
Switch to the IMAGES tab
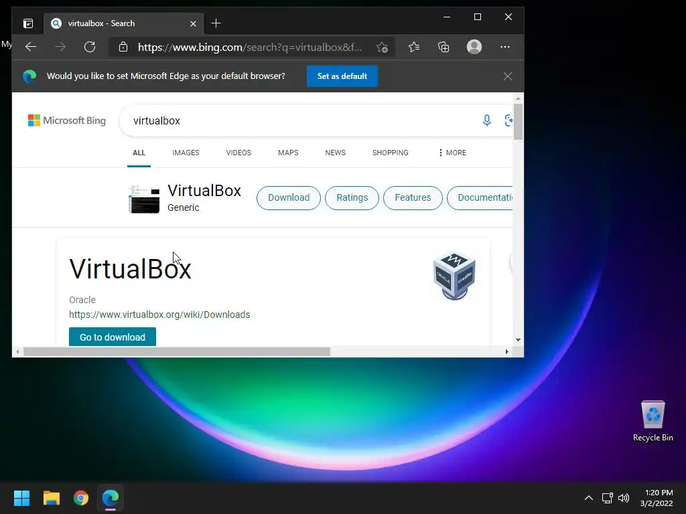click(186, 153)
